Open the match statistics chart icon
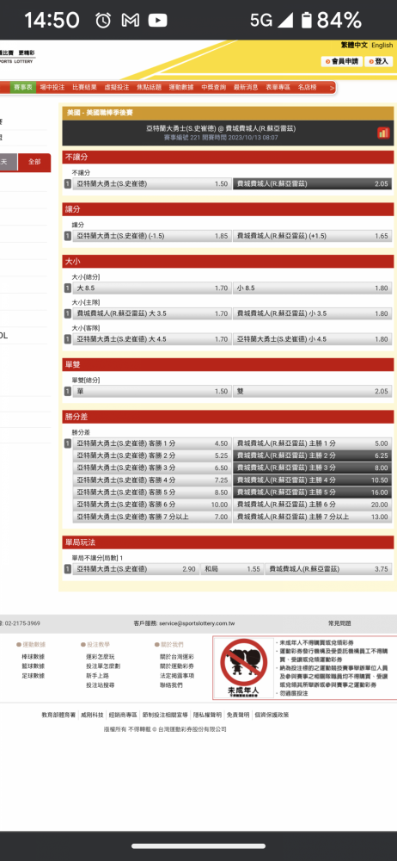Image resolution: width=397 pixels, height=861 pixels. click(x=383, y=133)
